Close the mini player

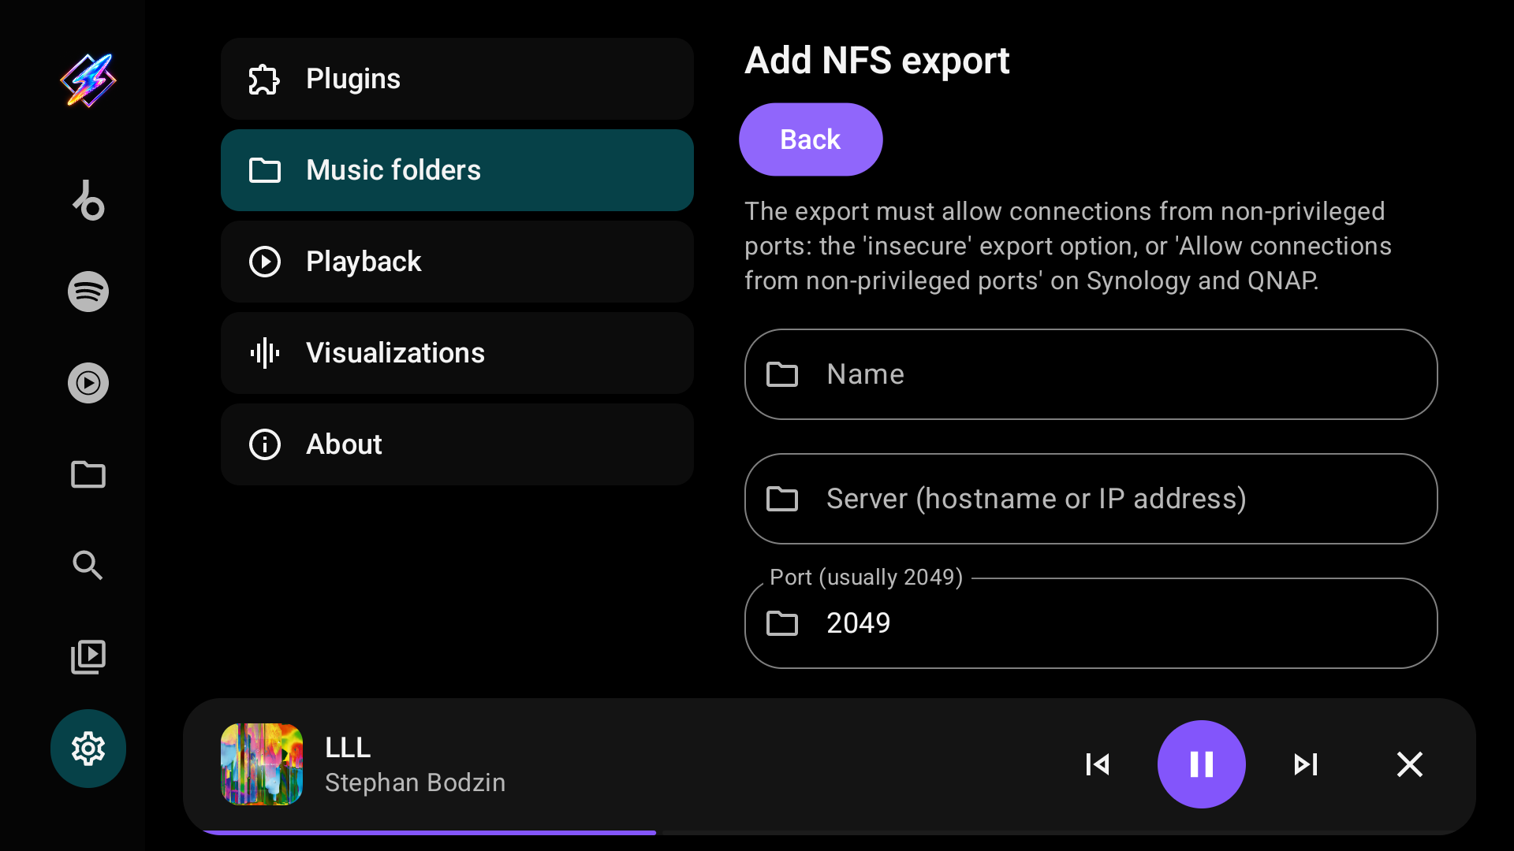point(1410,764)
